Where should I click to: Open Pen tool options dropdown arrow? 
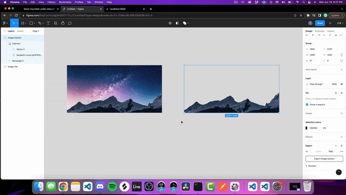[43, 23]
